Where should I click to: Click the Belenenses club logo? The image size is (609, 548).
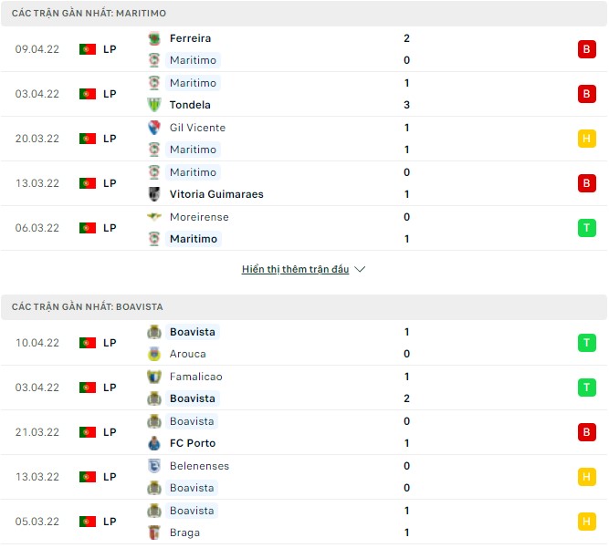(153, 466)
